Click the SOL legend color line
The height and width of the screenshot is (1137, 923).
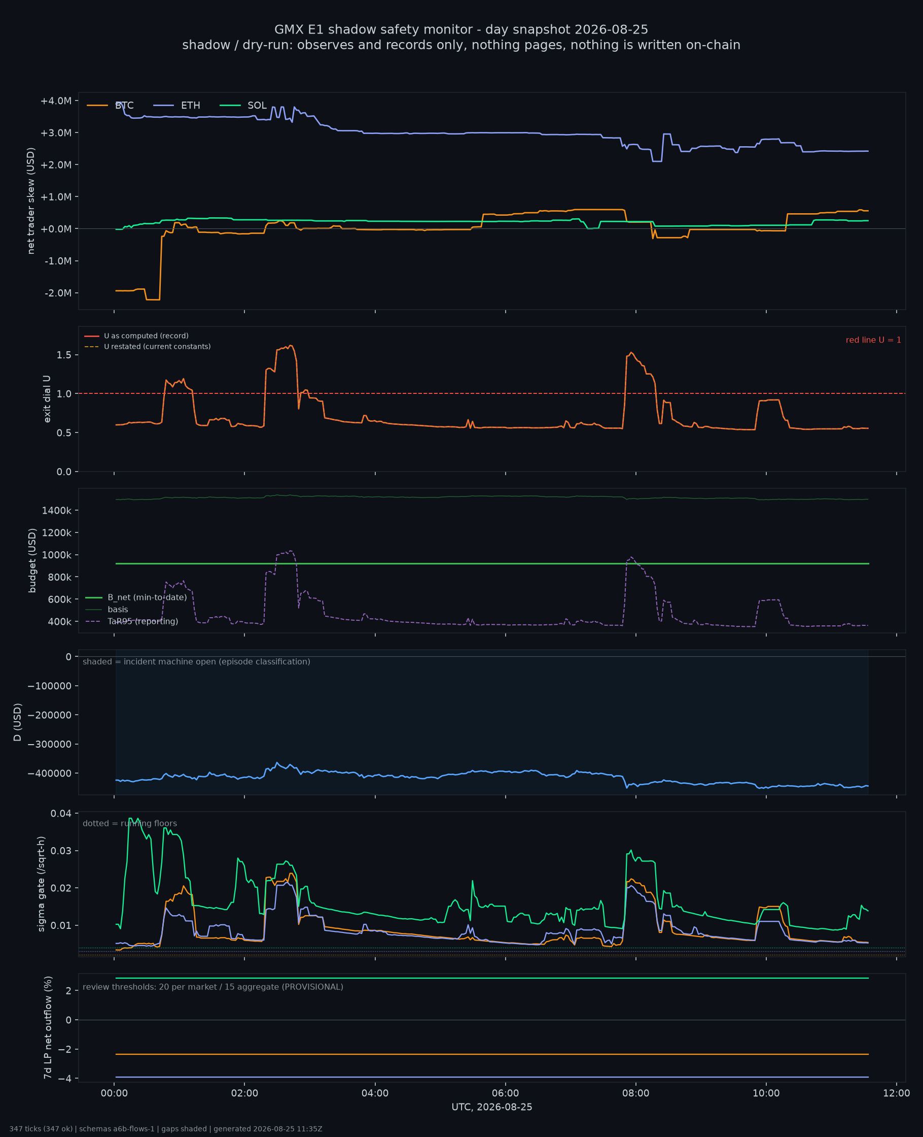[230, 106]
